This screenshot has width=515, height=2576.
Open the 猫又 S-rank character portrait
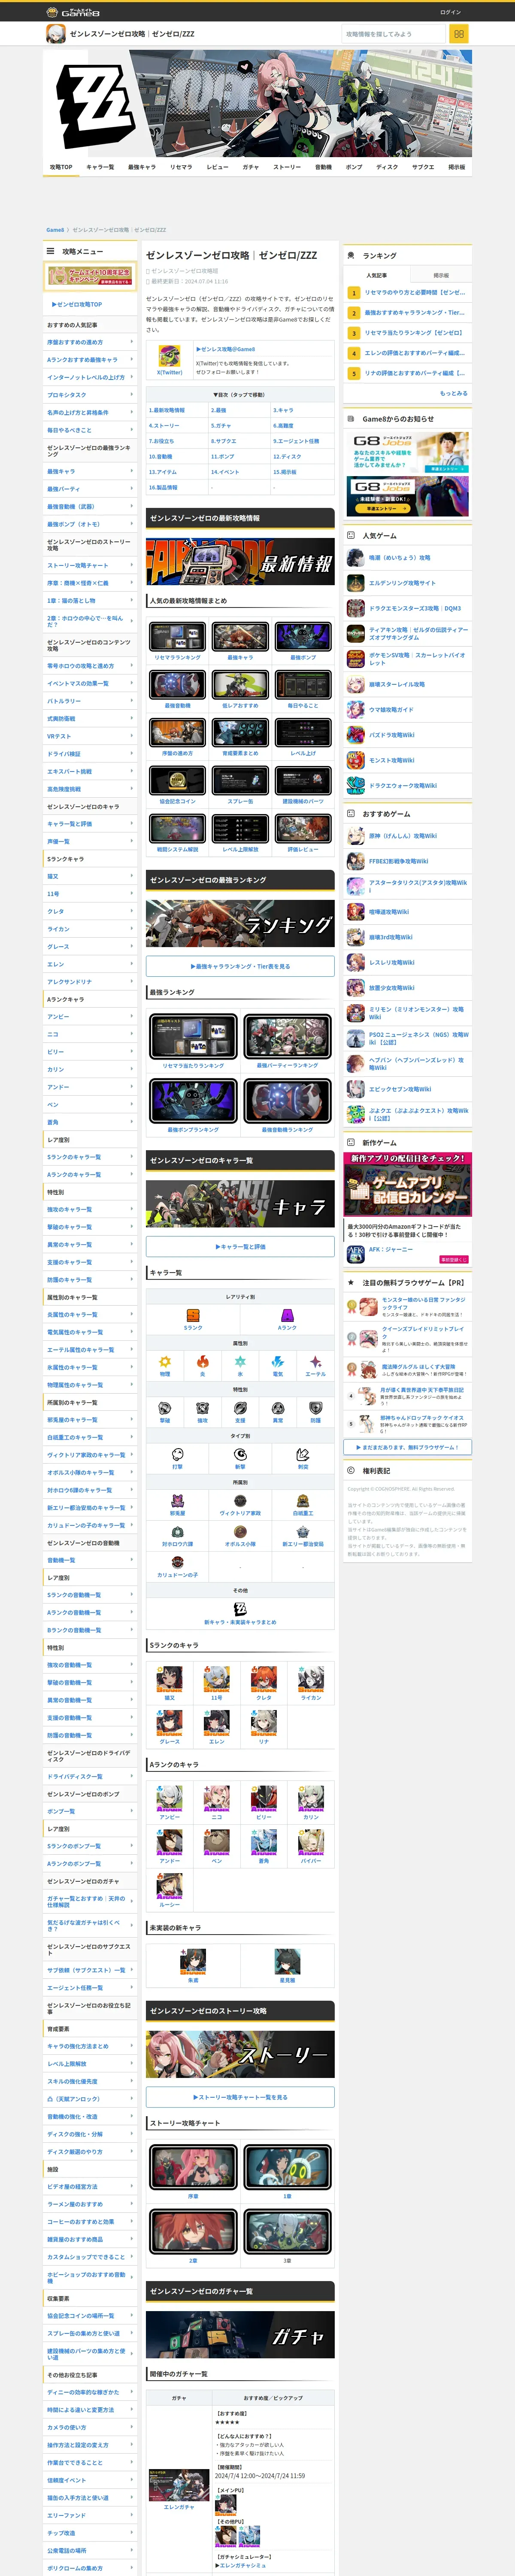(x=169, y=1679)
